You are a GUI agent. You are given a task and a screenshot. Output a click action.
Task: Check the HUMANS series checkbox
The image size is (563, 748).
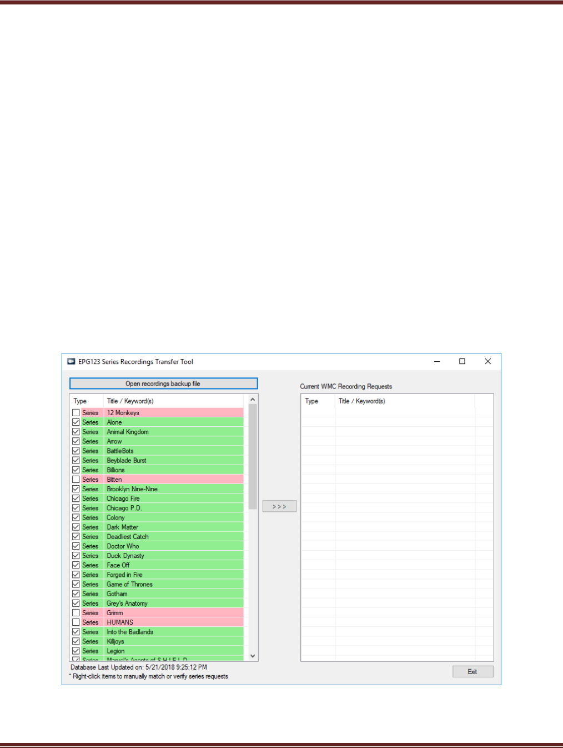pos(76,622)
